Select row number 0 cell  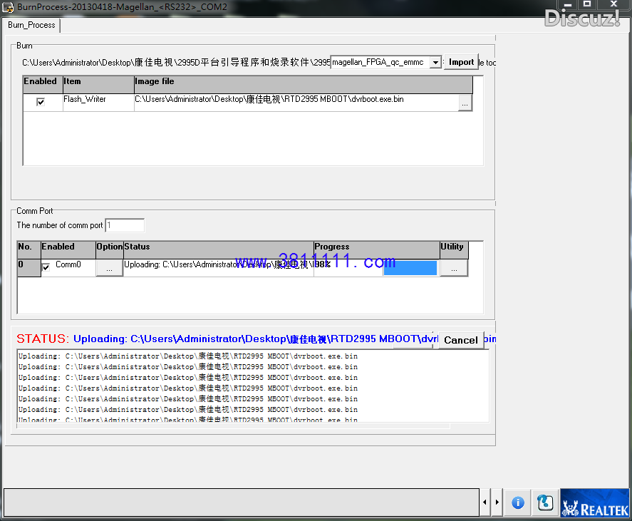pyautogui.click(x=29, y=268)
